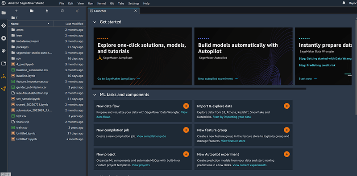This screenshot has height=176, width=357.
Task: Select baseline_submission.csv file
Action: tap(47, 70)
